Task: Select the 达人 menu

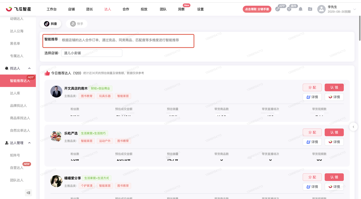Action: click(x=108, y=9)
